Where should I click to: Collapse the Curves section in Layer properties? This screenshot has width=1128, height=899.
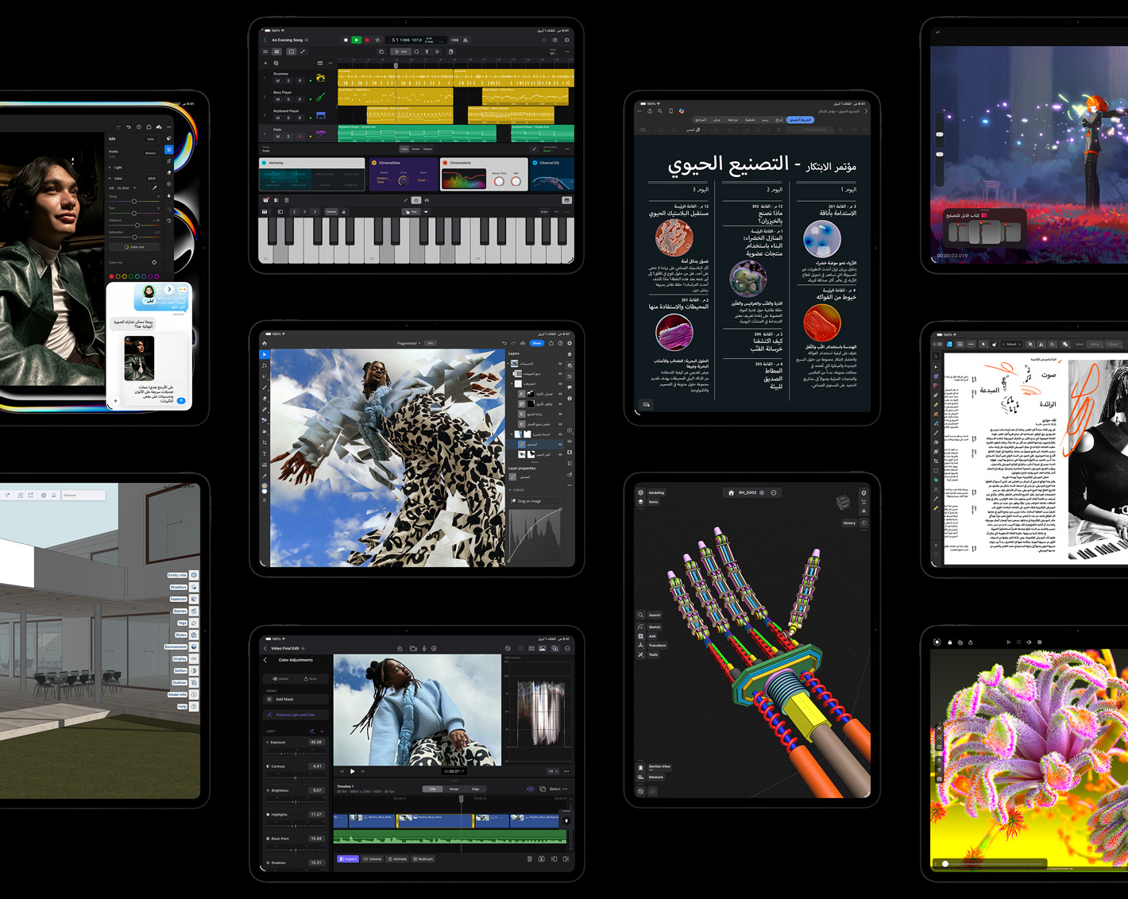coord(511,490)
